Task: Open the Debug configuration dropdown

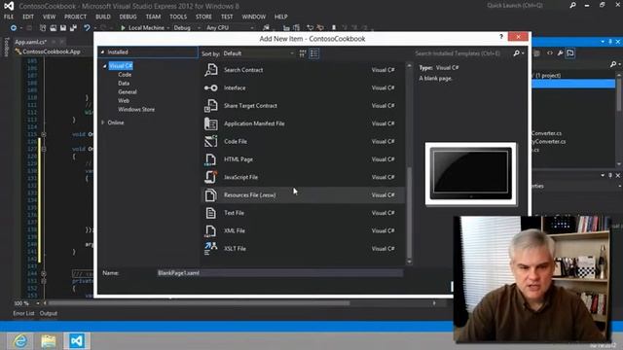Action: [x=199, y=28]
